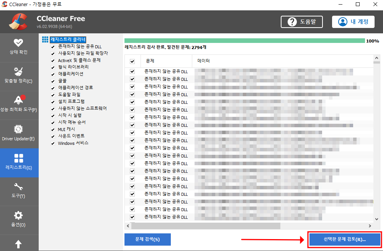This screenshot has width=383, height=251.
Task: Sort by 데이터 column header
Action: point(283,61)
